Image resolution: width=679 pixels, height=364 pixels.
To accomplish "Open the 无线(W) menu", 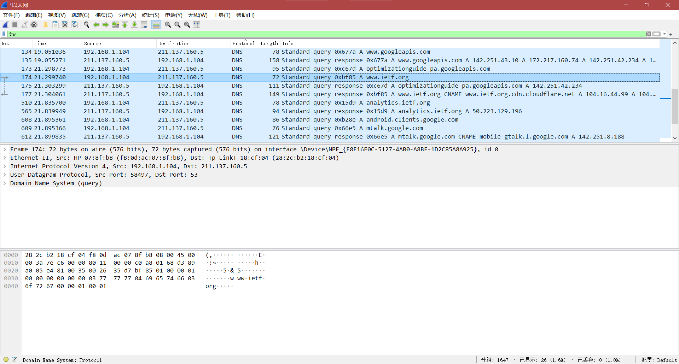I will pyautogui.click(x=198, y=15).
